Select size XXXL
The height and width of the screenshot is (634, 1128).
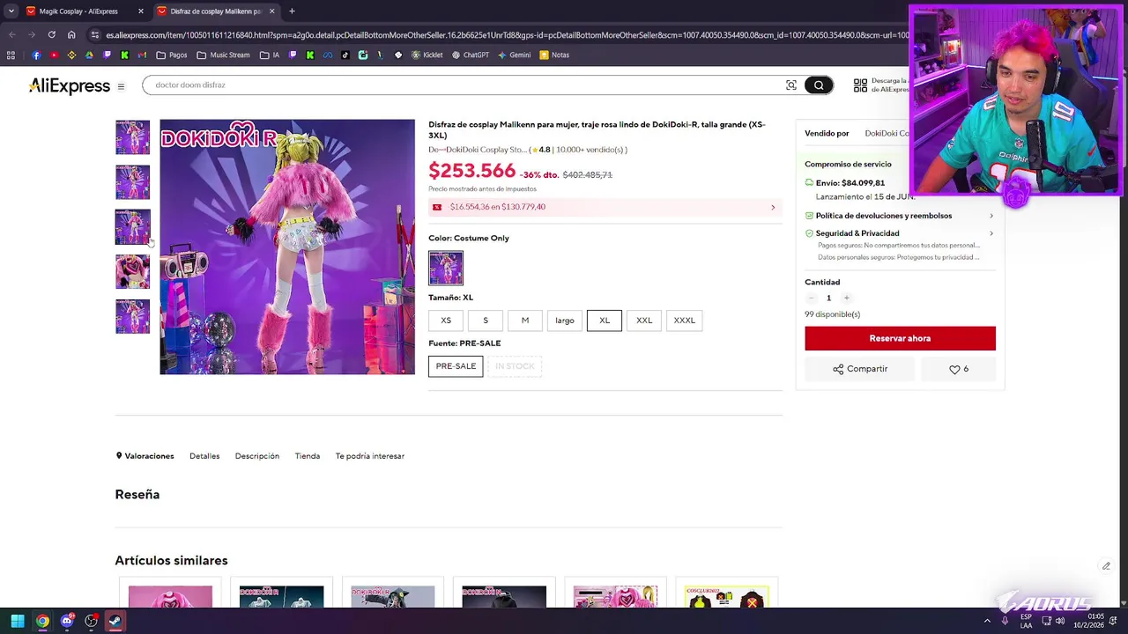point(685,321)
